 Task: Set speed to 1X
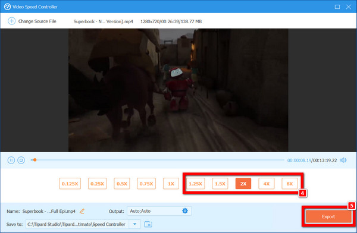pos(171,184)
